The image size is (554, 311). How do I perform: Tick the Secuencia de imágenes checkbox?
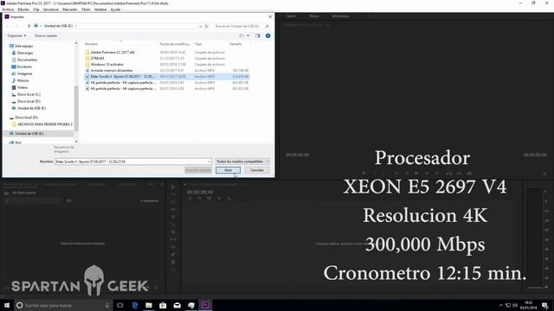point(51,147)
